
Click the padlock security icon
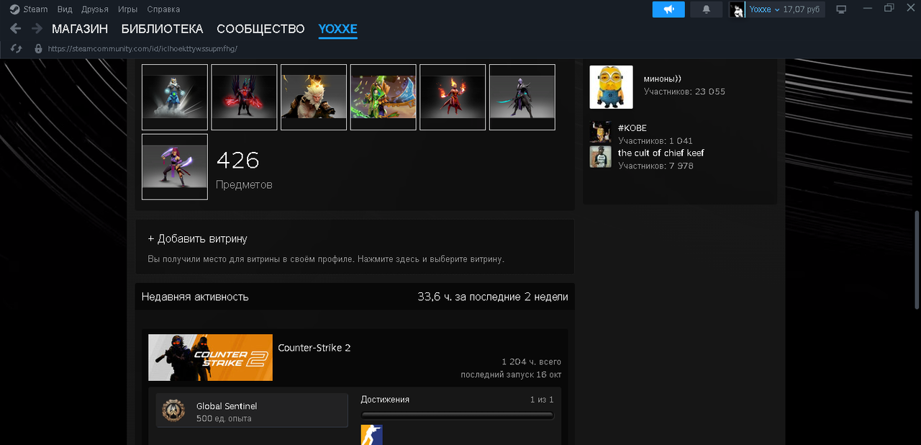38,48
